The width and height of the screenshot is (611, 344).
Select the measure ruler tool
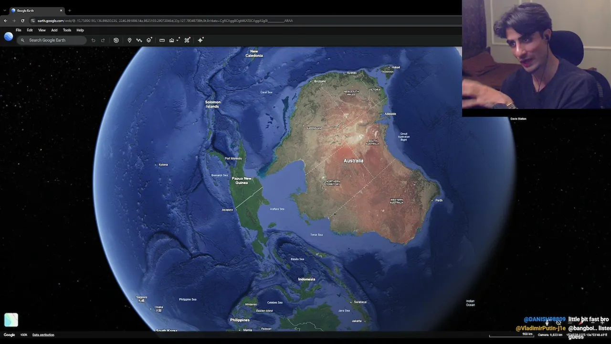tap(162, 40)
